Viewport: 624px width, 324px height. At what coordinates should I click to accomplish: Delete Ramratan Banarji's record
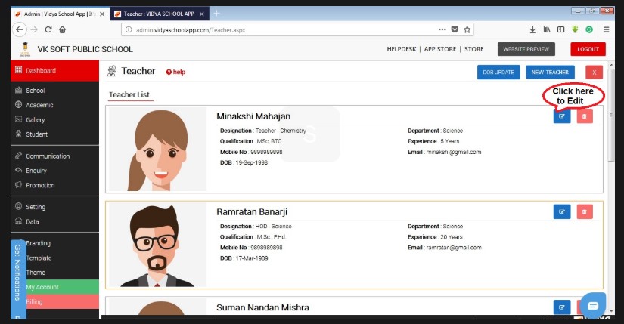pyautogui.click(x=584, y=211)
